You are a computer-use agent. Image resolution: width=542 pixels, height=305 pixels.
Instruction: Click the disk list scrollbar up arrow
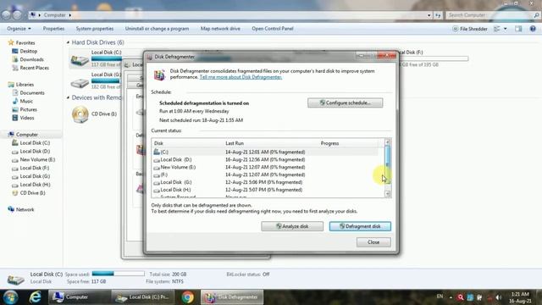point(388,142)
